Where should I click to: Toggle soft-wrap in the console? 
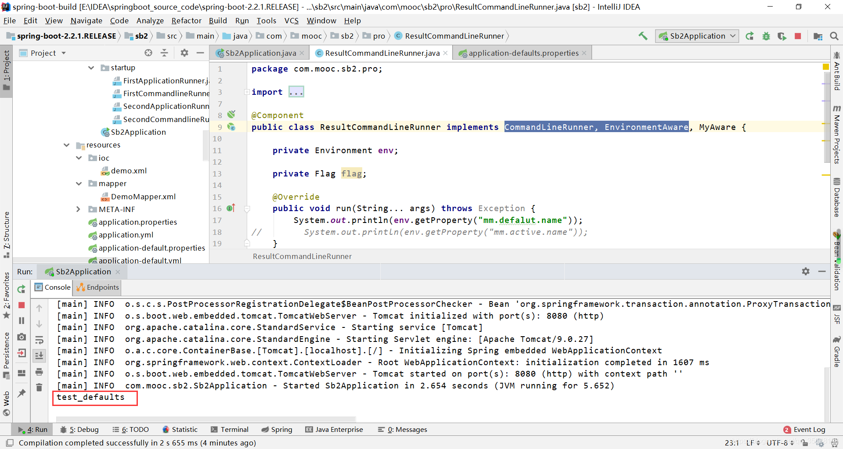[x=39, y=340]
